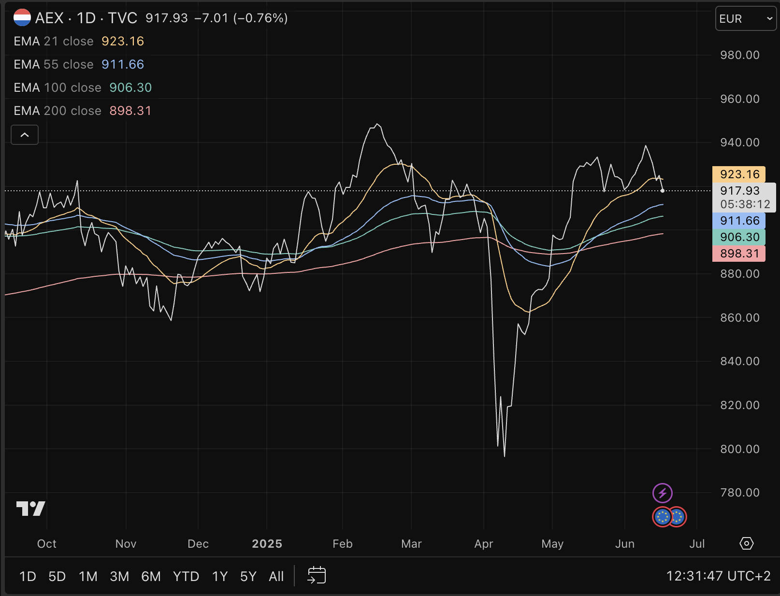Viewport: 780px width, 596px height.
Task: Click the Netherlands flag AEX symbol icon
Action: click(22, 18)
